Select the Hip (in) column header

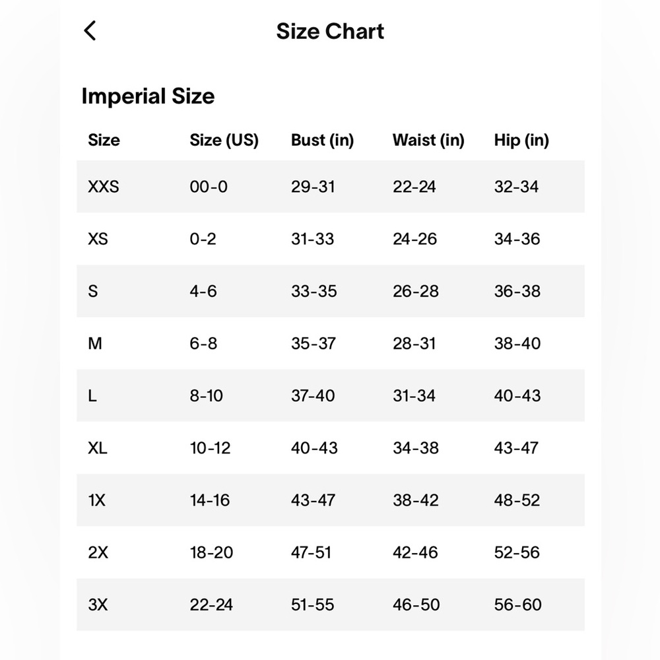click(x=521, y=140)
